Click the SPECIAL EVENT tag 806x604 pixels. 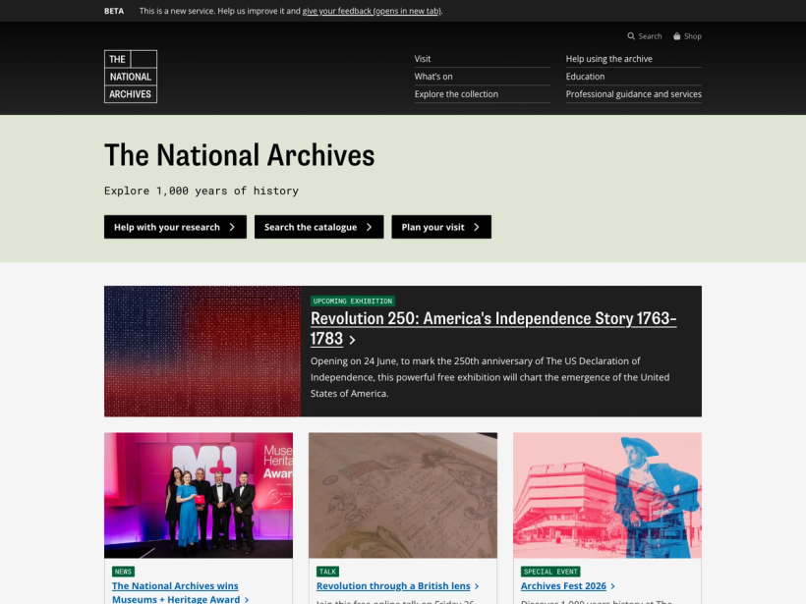click(x=550, y=572)
